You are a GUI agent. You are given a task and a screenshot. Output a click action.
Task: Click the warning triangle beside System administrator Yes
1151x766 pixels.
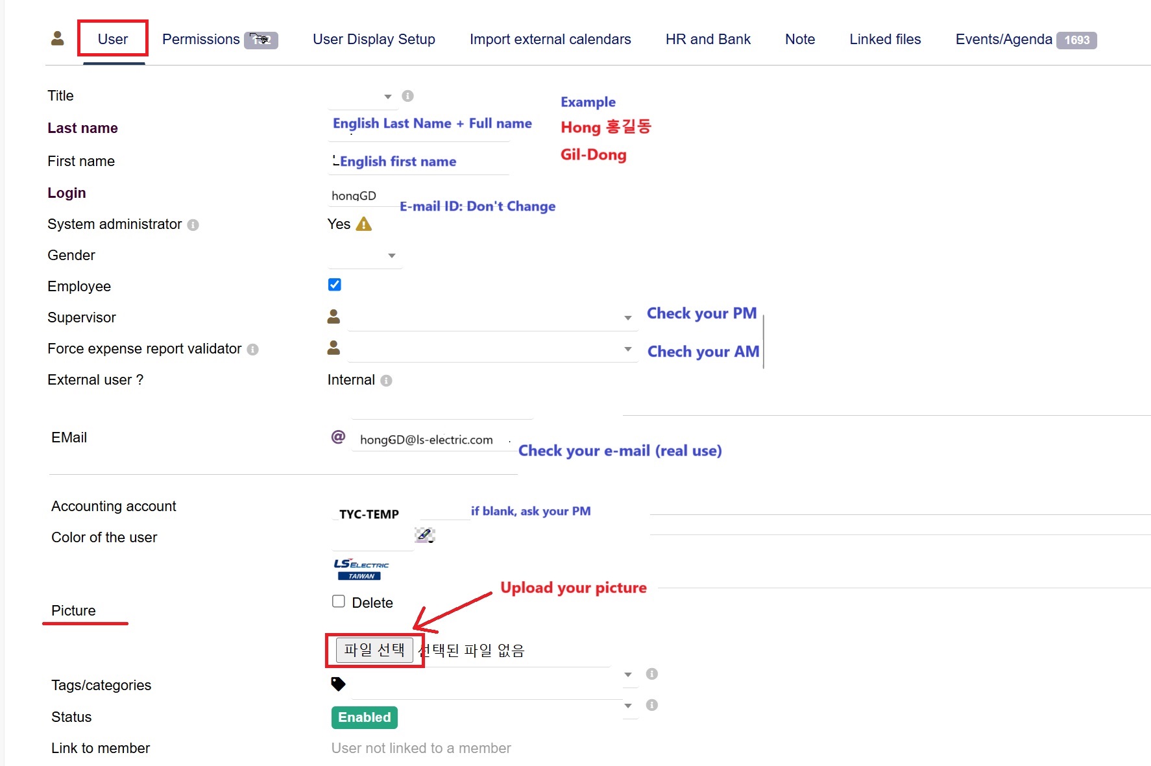tap(364, 224)
